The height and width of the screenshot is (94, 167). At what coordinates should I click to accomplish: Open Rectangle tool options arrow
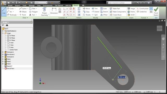pyautogui.click(x=18, y=15)
